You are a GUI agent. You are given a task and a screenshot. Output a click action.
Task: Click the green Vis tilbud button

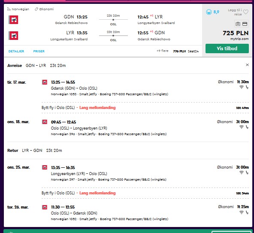(x=227, y=48)
